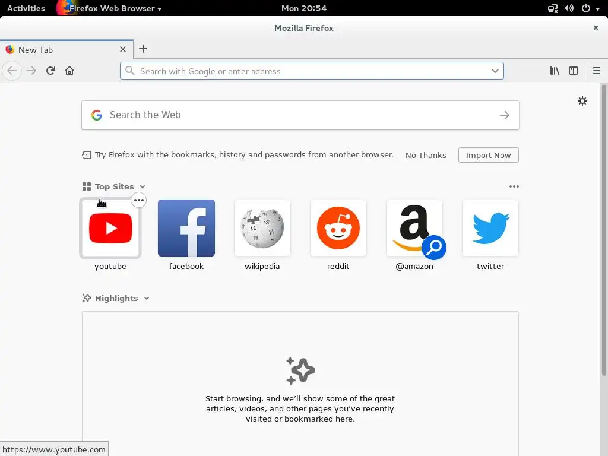Collapse the Top Sites section chevron
The width and height of the screenshot is (608, 456).
[142, 187]
